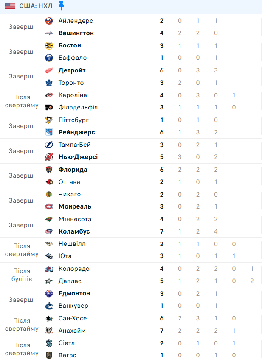Click the Піттсбург Penguins logo
This screenshot has width=262, height=362.
click(49, 120)
